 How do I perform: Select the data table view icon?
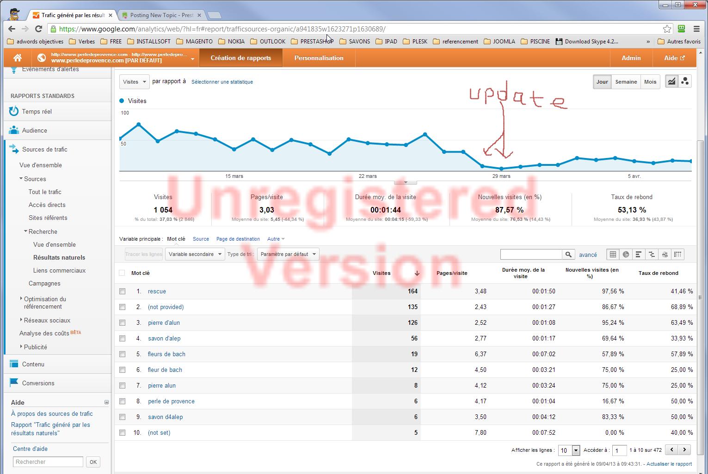coord(613,254)
